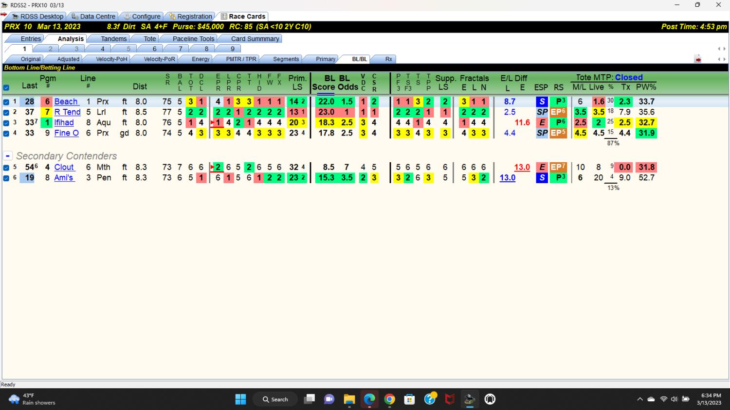Image resolution: width=730 pixels, height=410 pixels.
Task: Open the RDSS Desktop tab
Action: (x=37, y=16)
